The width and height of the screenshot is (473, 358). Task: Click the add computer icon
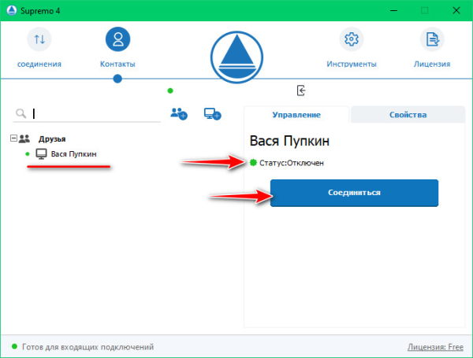point(212,113)
